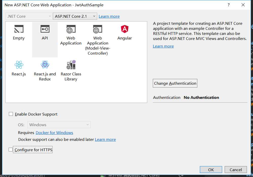Confirm with the OK button
The height and width of the screenshot is (177, 253).
click(211, 170)
